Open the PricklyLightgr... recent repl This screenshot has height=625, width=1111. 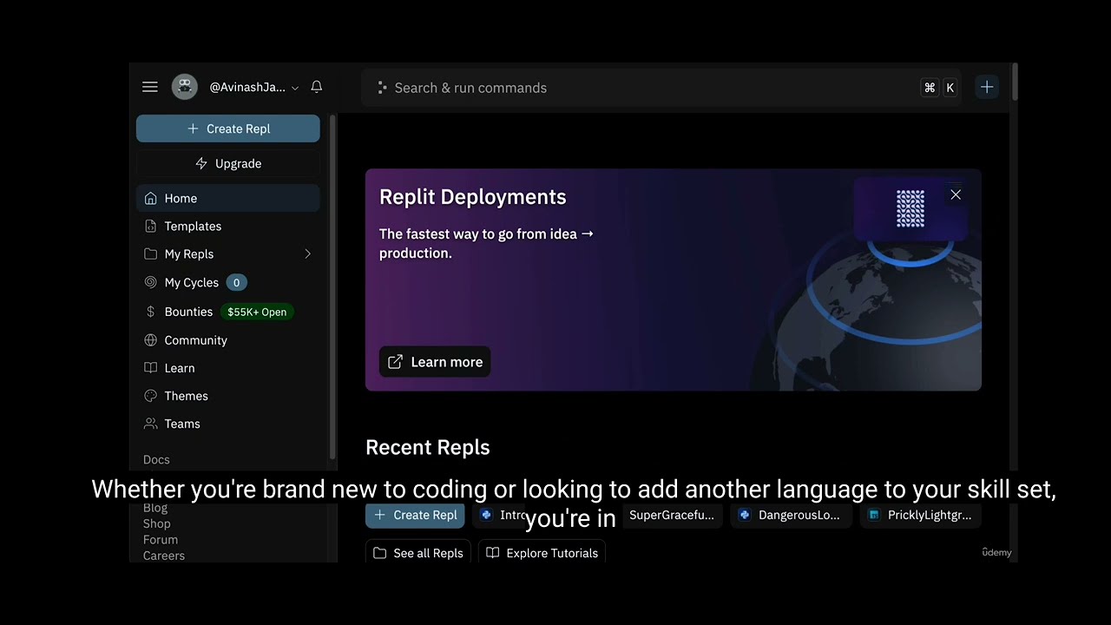[920, 515]
